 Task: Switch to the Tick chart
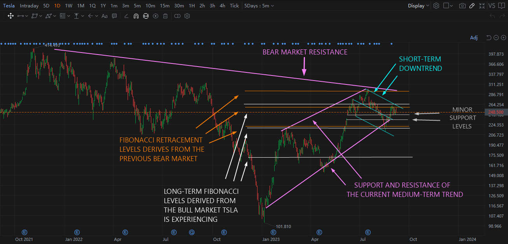[x=235, y=6]
